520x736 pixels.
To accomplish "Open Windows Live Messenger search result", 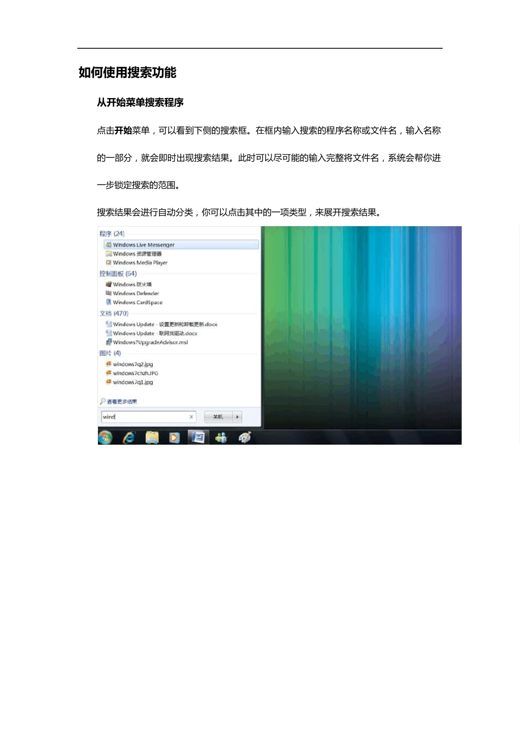I will pos(181,245).
